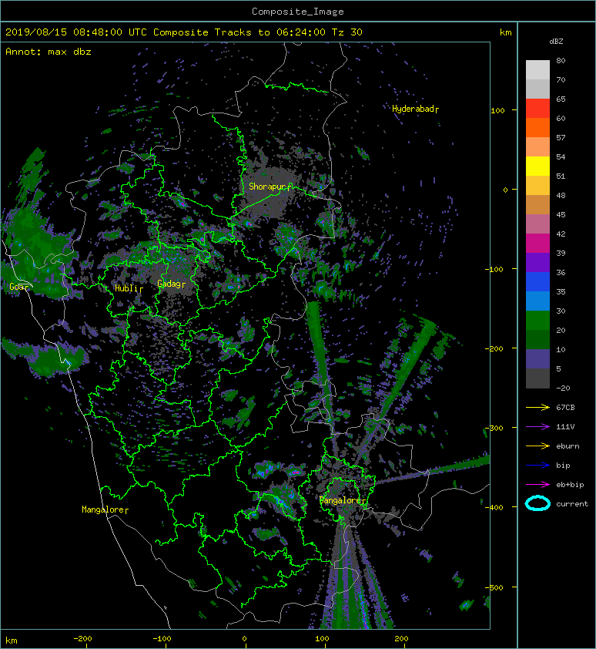The width and height of the screenshot is (596, 649).
Task: Click the 'Annot: max dbz' annotation text
Action: tap(48, 52)
